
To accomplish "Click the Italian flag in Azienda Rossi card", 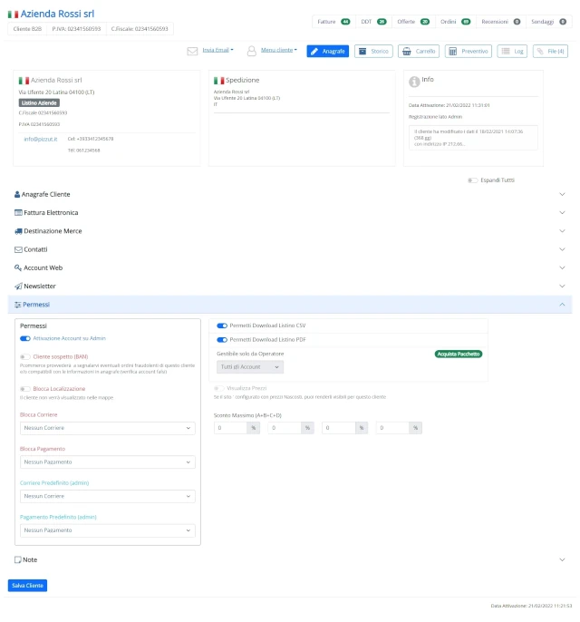I will 24,81.
